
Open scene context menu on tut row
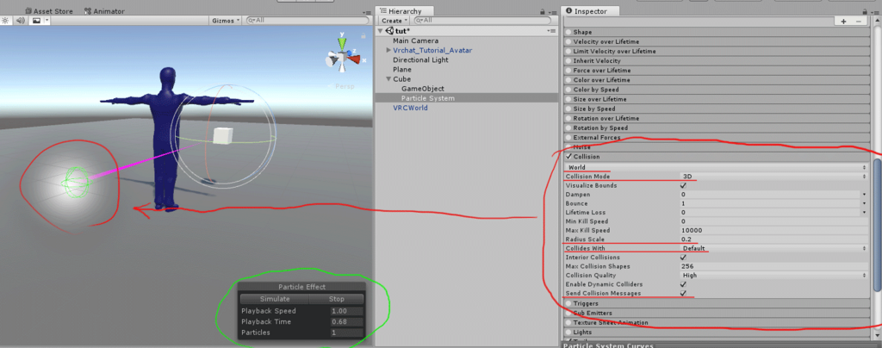(x=552, y=31)
